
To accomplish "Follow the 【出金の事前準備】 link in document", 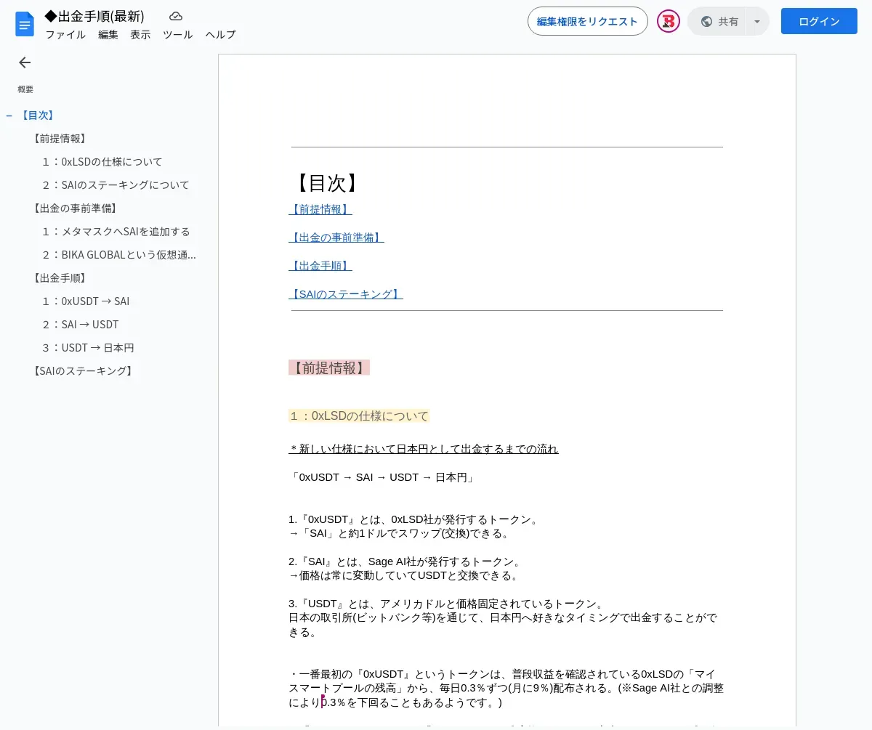I will (336, 238).
